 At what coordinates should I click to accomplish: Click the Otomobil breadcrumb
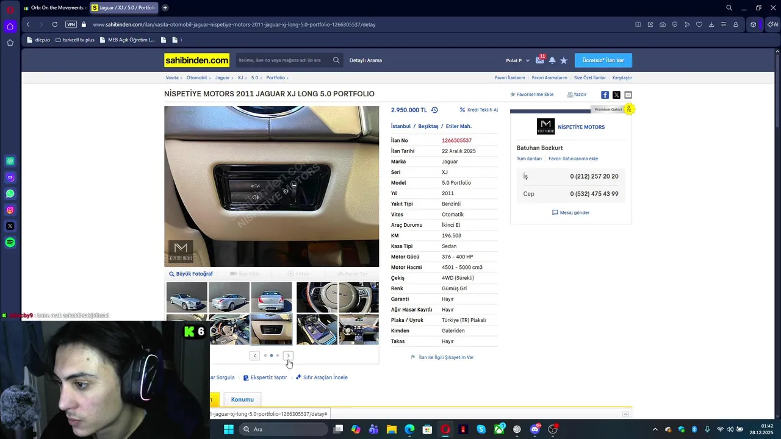[196, 78]
